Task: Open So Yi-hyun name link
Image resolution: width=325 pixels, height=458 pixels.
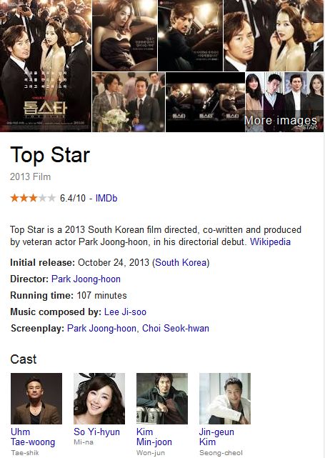Action: pos(96,432)
